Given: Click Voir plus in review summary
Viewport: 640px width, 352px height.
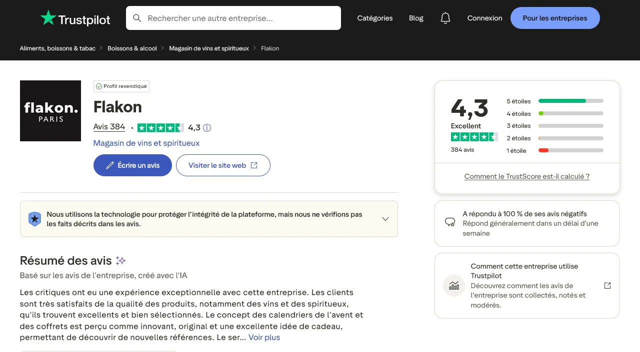Looking at the screenshot, I should [x=264, y=337].
